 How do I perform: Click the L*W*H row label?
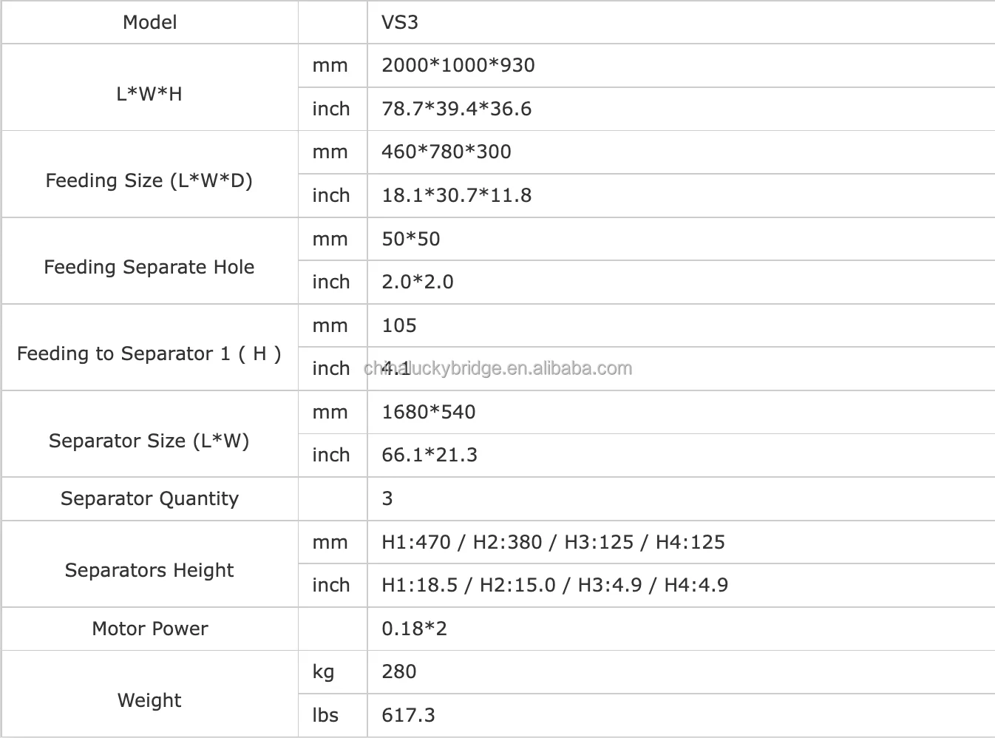click(149, 94)
